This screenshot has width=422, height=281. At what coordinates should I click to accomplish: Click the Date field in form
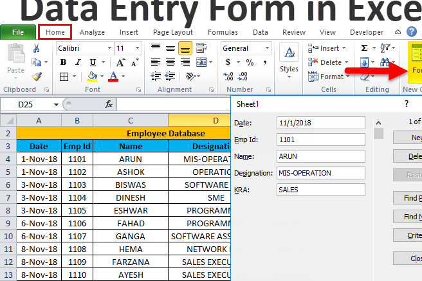[x=321, y=123]
